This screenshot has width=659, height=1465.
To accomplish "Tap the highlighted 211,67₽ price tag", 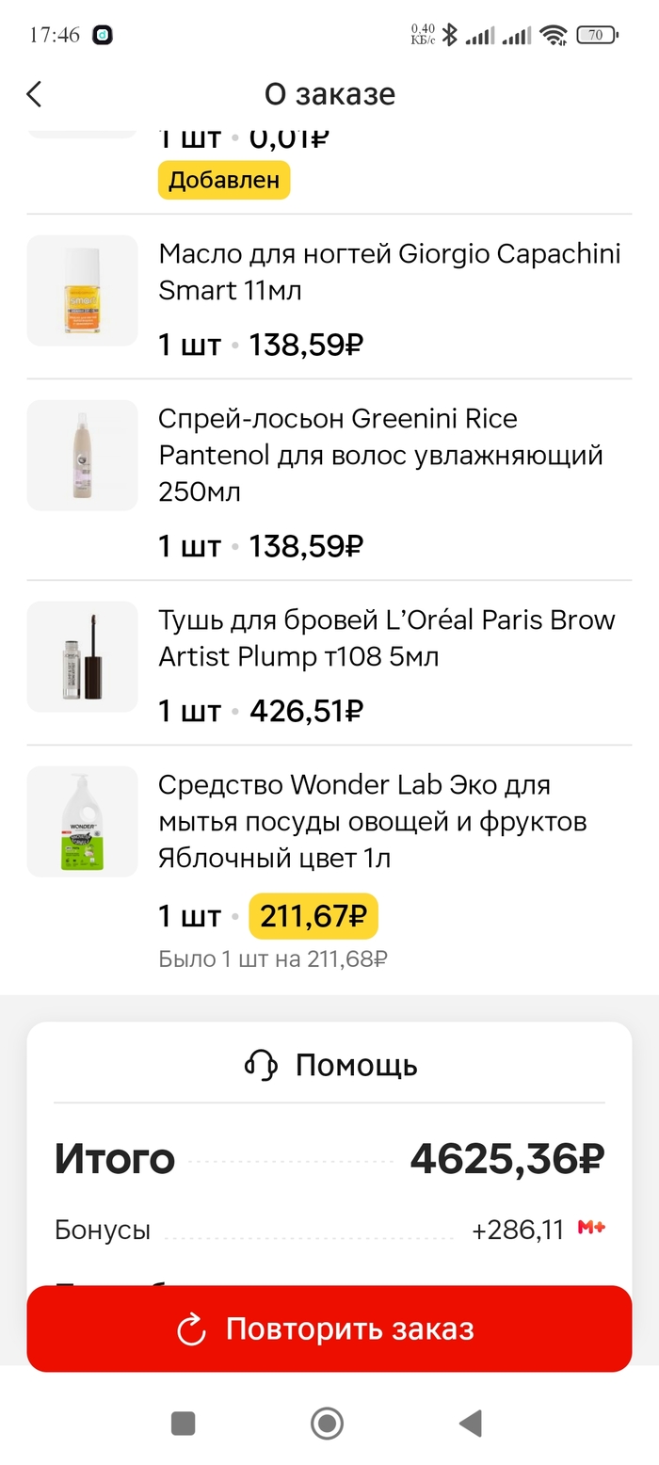I will tap(313, 916).
